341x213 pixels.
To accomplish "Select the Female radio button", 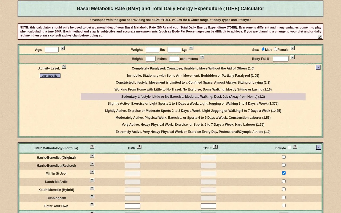I will [x=276, y=49].
